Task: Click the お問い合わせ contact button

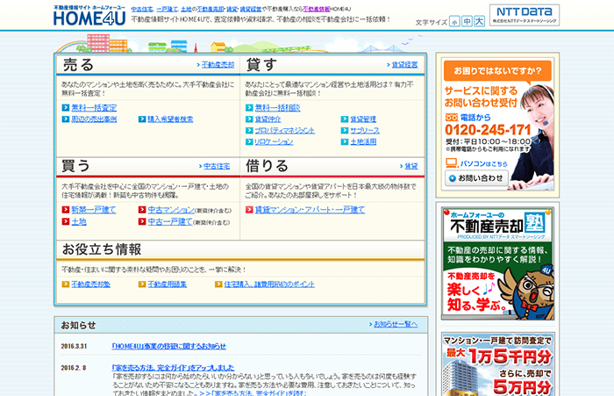Action: 476,178
